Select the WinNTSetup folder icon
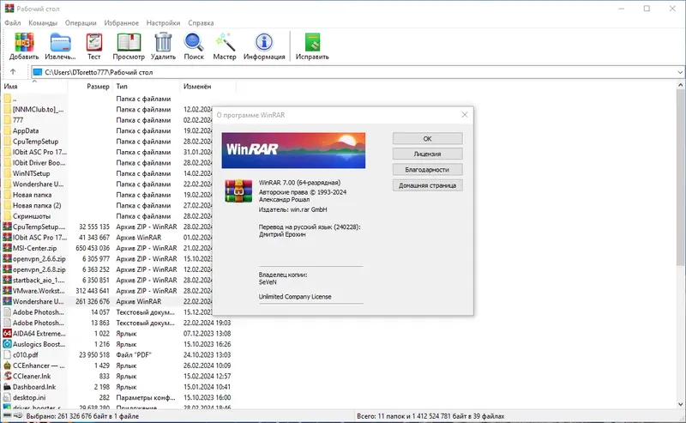The height and width of the screenshot is (423, 686). coord(7,173)
